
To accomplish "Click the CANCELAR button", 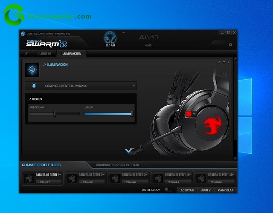I will pyautogui.click(x=226, y=190).
